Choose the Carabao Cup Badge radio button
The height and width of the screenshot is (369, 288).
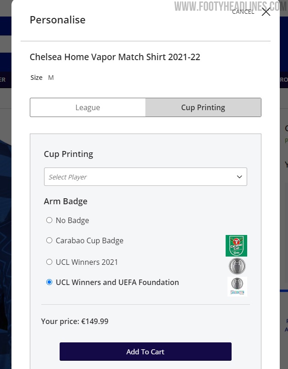[x=50, y=240]
